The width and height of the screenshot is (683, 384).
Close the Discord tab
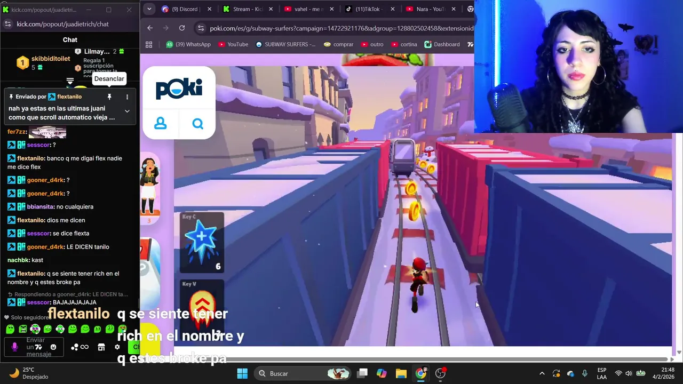pyautogui.click(x=209, y=9)
